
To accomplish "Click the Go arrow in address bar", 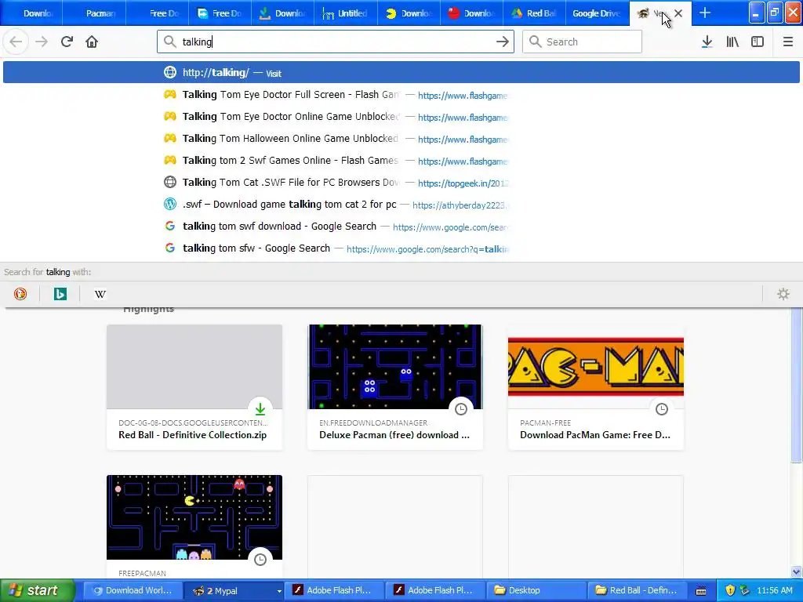I will point(503,42).
